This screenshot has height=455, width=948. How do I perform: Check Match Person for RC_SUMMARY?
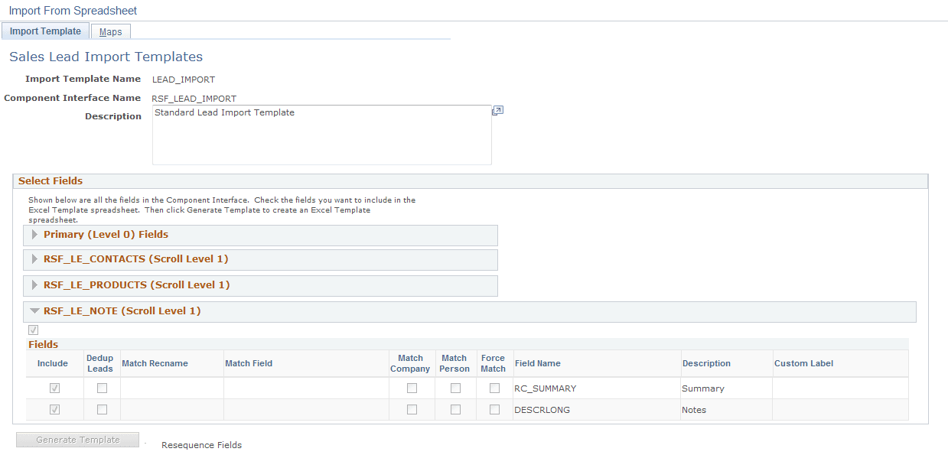tap(455, 388)
